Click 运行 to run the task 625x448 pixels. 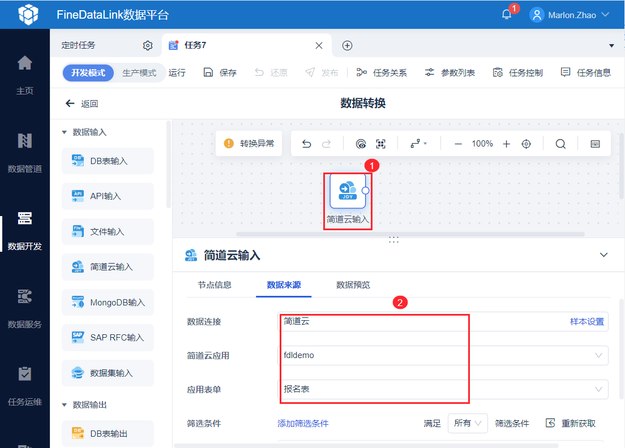pyautogui.click(x=177, y=73)
